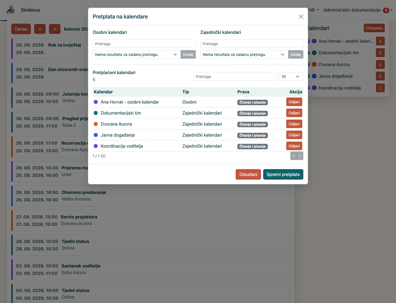Click Odustani button
This screenshot has width=396, height=303.
click(x=248, y=174)
